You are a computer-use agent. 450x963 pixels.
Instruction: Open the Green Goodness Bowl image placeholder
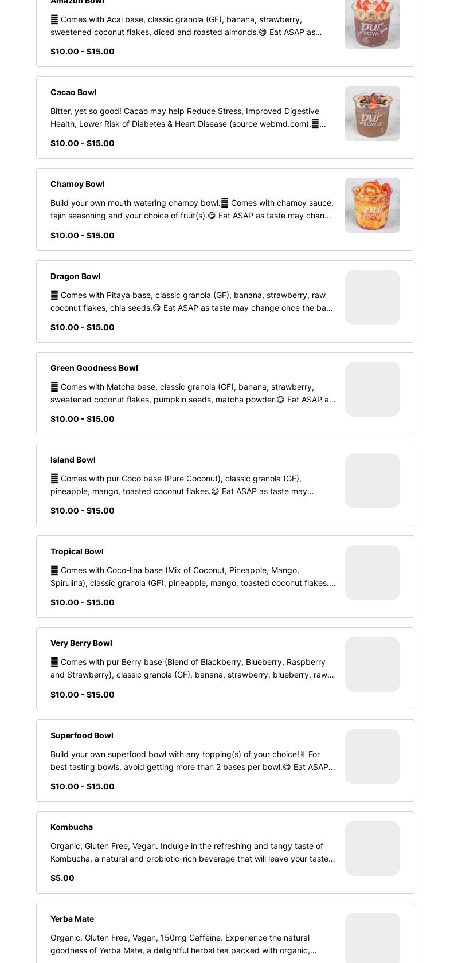(x=372, y=389)
